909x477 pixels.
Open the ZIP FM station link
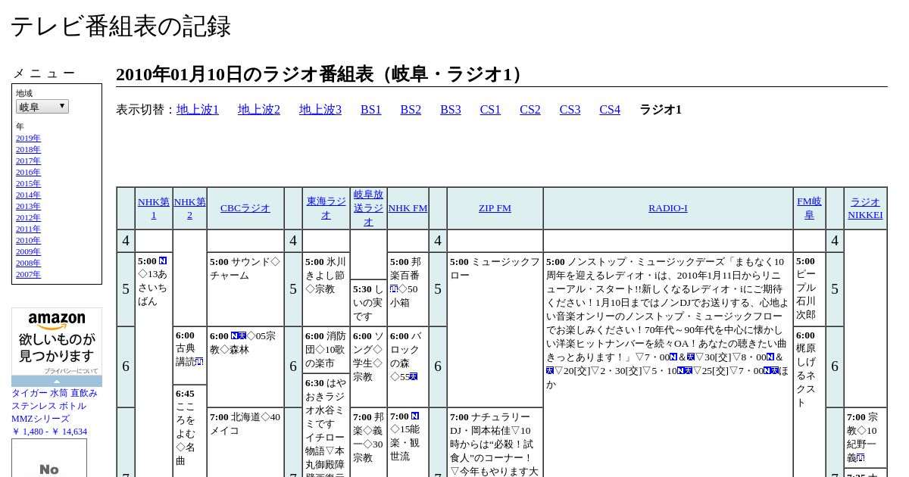(495, 208)
